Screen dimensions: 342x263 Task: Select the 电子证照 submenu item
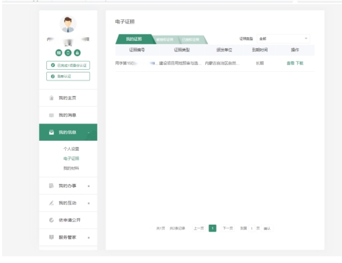tap(71, 158)
